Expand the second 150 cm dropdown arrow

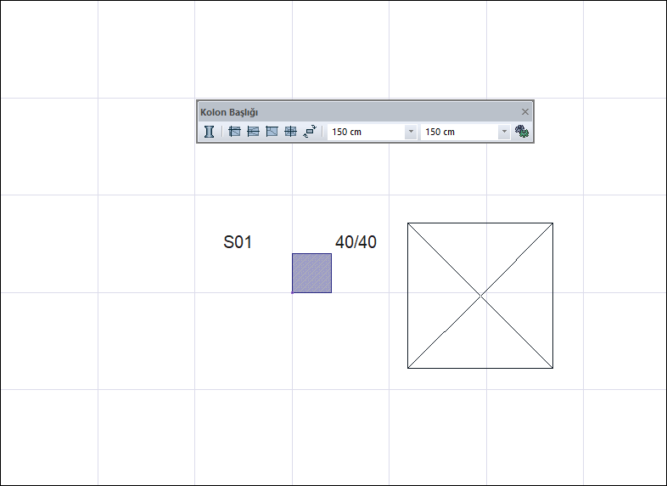click(504, 132)
